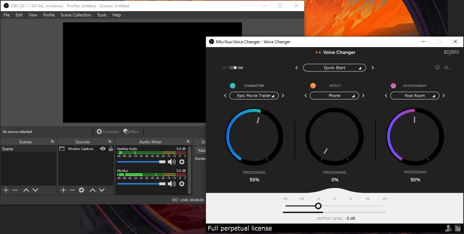This screenshot has width=464, height=234.
Task: Click the Filters button in OBS
Action: coord(131,131)
